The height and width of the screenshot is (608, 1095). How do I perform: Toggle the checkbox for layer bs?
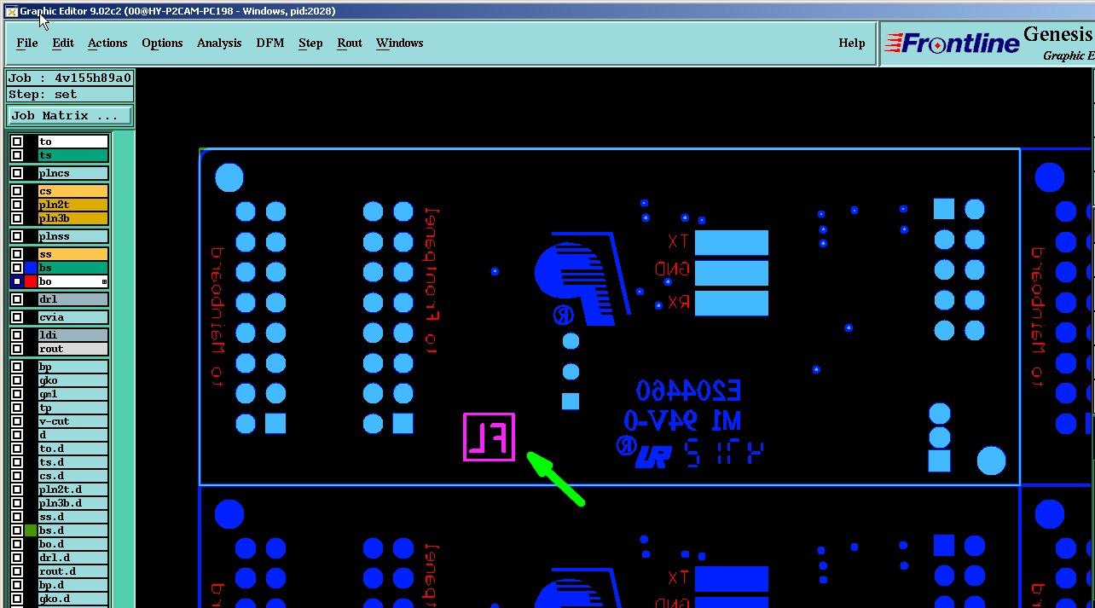17,268
